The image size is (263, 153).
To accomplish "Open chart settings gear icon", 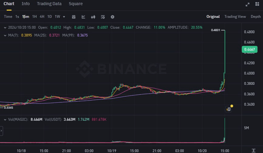I will click(113, 17).
